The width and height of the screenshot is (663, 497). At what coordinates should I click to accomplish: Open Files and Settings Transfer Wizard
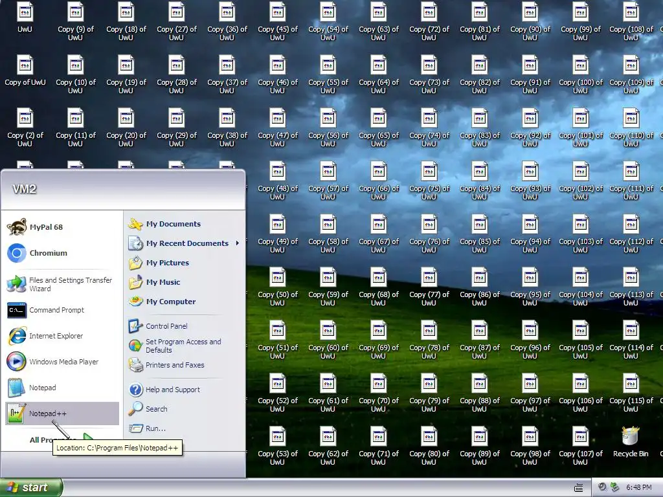(62, 285)
